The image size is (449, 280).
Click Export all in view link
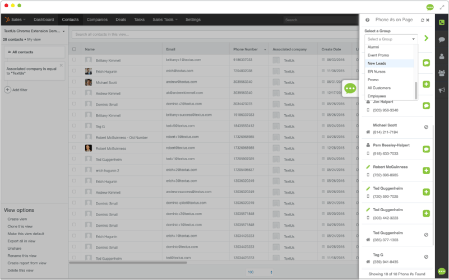tap(21, 241)
